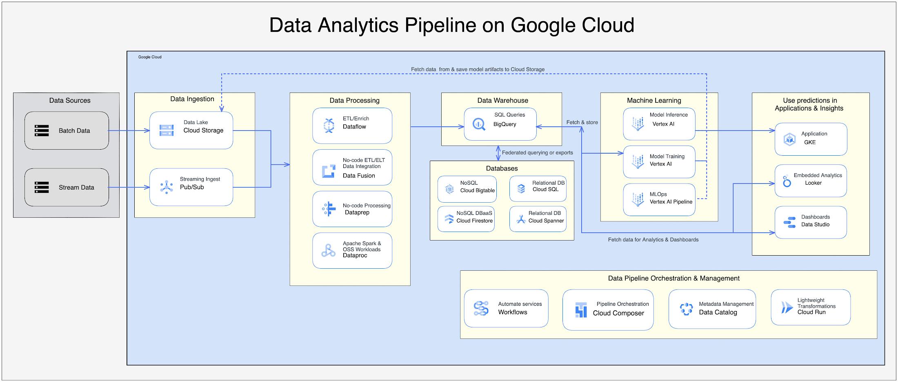
Task: Click the Cloud Run icon
Action: [x=786, y=307]
